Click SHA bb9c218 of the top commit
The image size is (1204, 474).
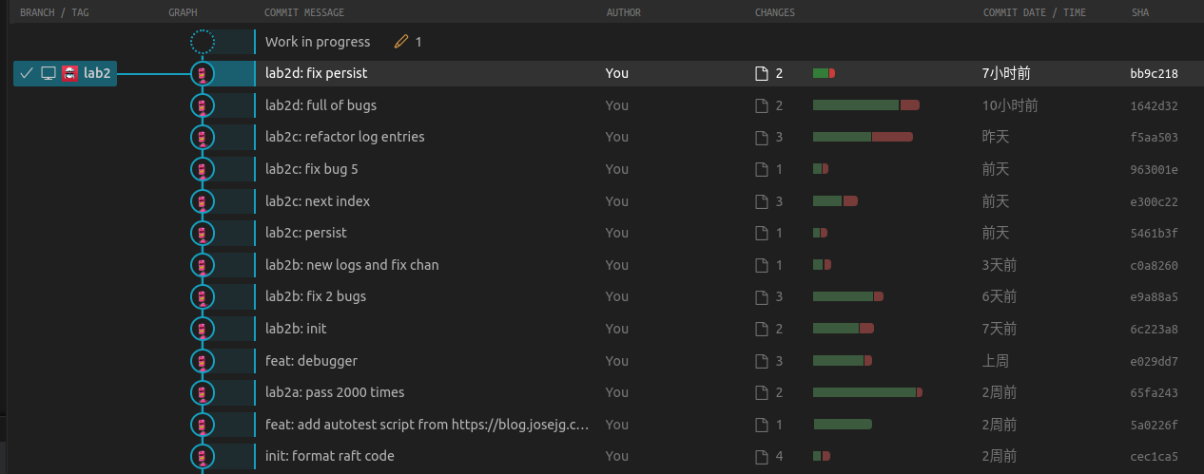tap(1154, 74)
